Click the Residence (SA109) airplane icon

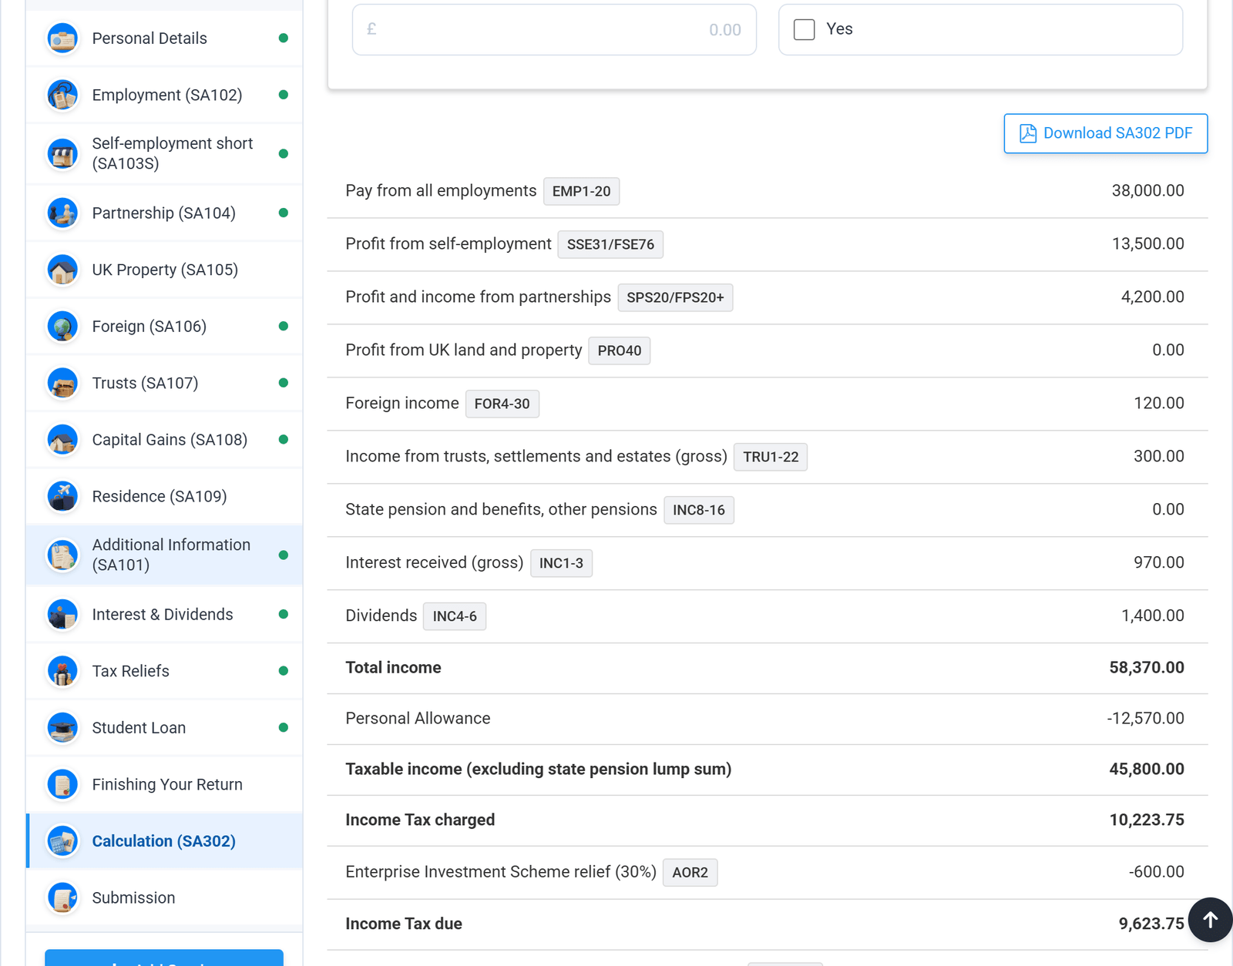[x=62, y=496]
